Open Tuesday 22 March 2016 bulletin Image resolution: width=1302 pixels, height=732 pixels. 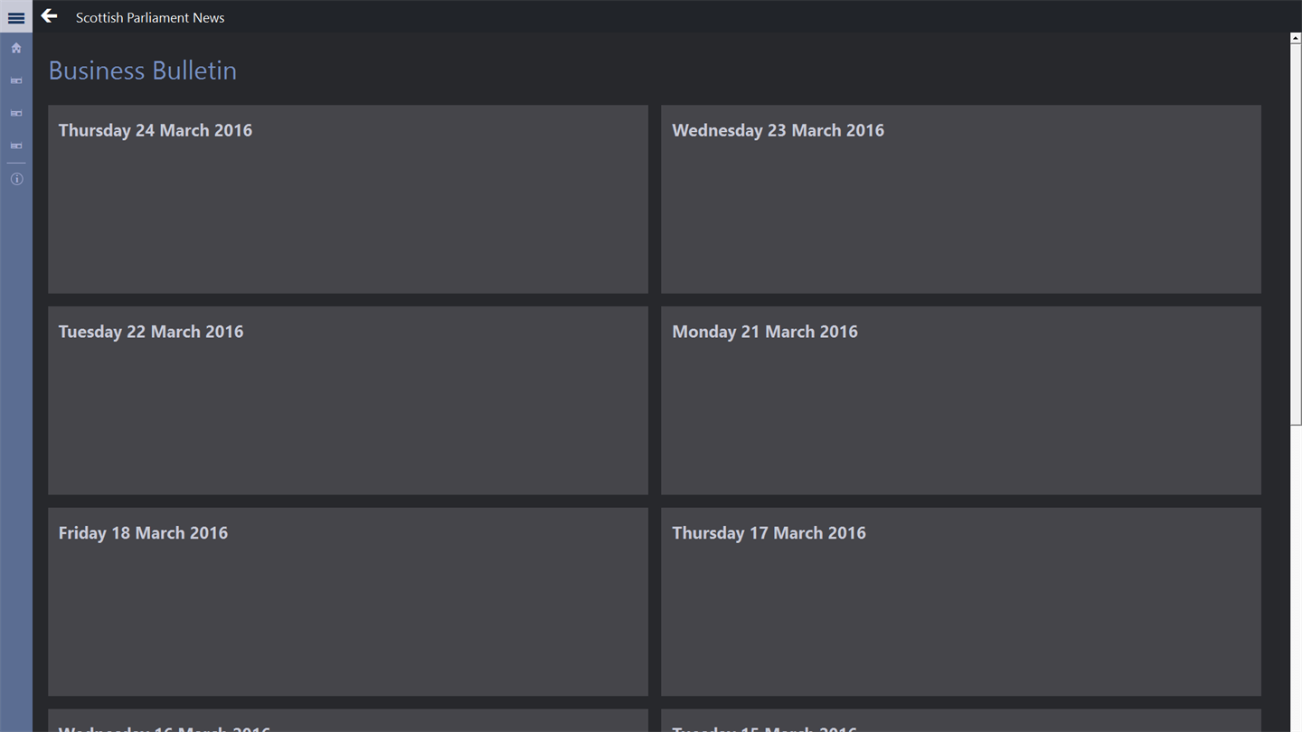[348, 400]
